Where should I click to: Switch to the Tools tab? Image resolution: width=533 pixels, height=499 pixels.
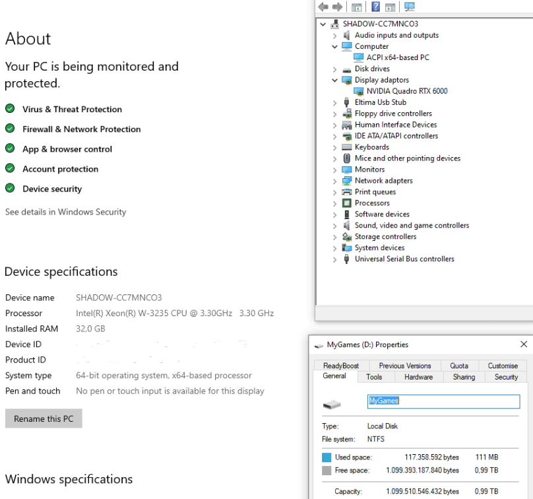tap(374, 377)
